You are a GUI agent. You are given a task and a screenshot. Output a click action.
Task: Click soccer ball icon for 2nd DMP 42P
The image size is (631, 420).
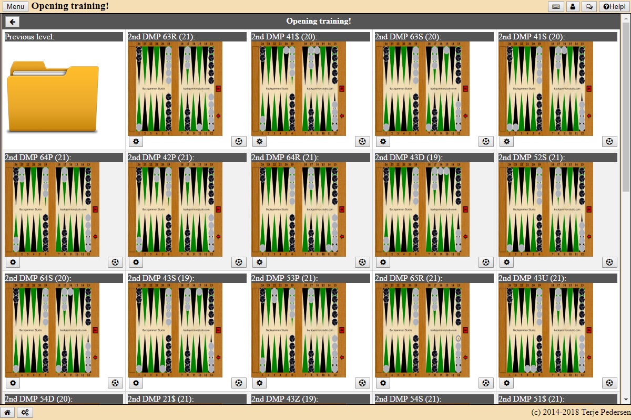point(239,262)
